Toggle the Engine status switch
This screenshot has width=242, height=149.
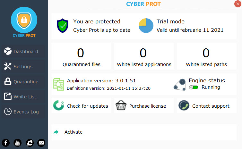[194, 87]
